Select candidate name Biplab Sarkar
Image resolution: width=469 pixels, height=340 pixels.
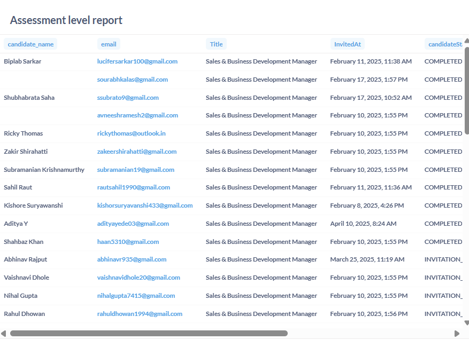22,61
